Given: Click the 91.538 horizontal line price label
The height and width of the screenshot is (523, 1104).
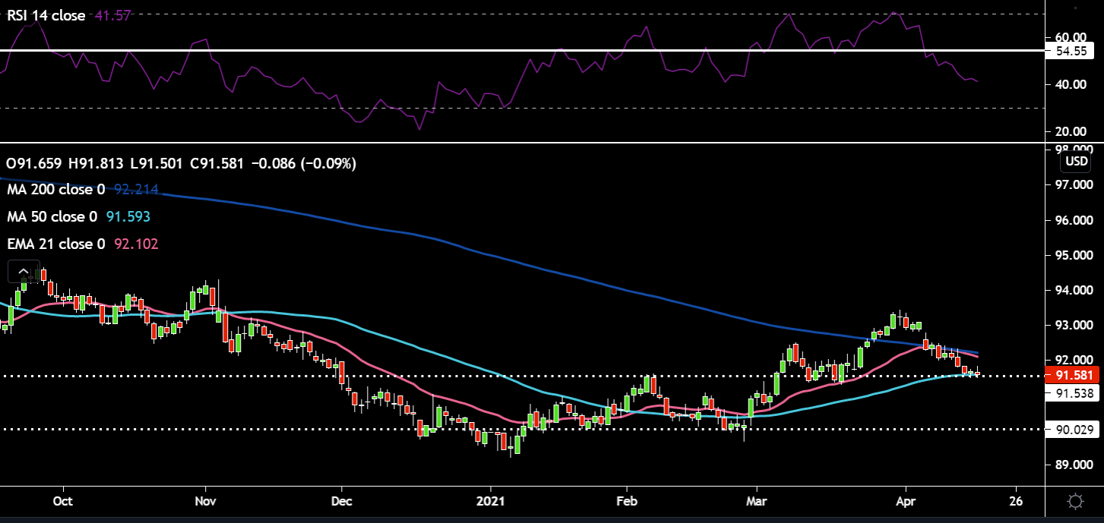Looking at the screenshot, I should pyautogui.click(x=1073, y=393).
